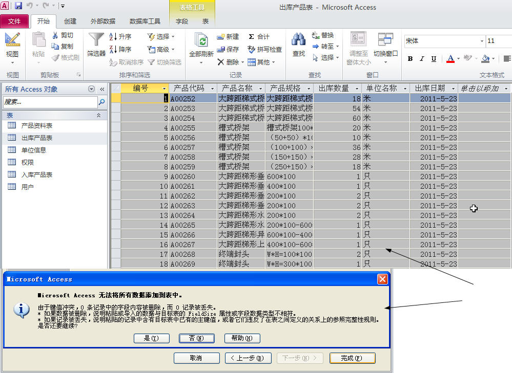Click the 复制 (Copy) icon

55,46
